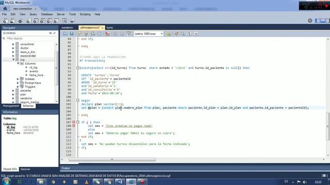Open the object inspector info icon
Viewport: 330px width, 185px height.
point(21,21)
